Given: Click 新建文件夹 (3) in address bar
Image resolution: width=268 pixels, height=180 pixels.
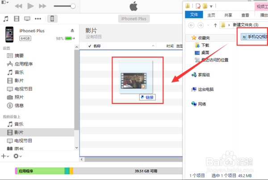Looking at the screenshot, I should pos(246,25).
